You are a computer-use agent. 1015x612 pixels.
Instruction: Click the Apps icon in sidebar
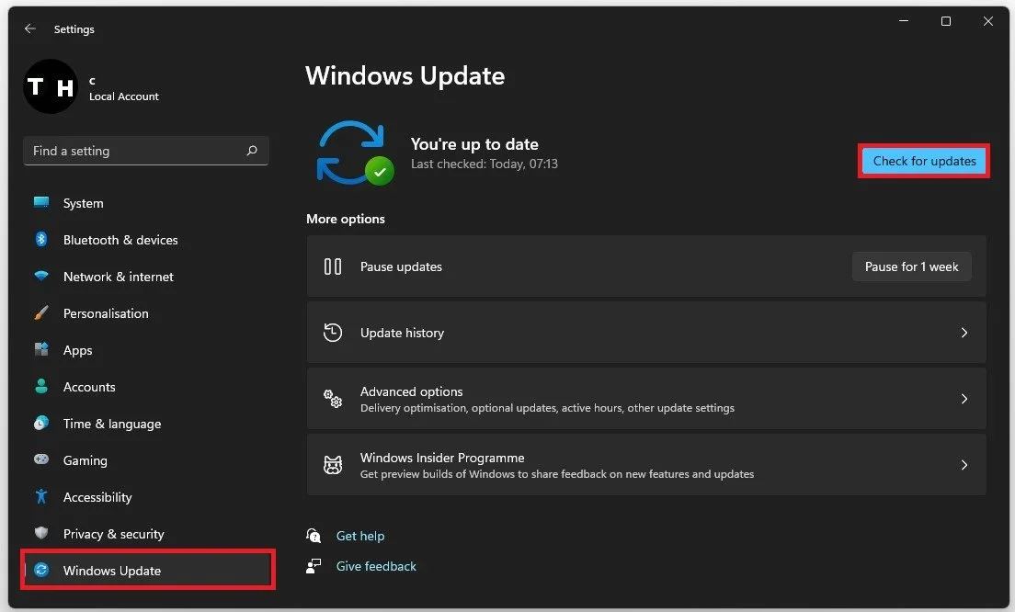(x=41, y=349)
